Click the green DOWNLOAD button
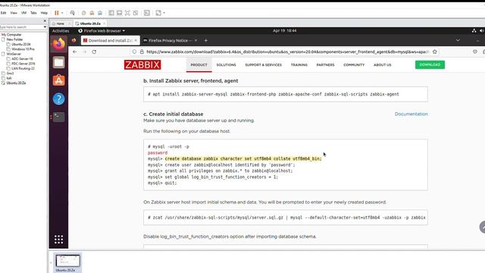The width and height of the screenshot is (485, 273). point(430,64)
